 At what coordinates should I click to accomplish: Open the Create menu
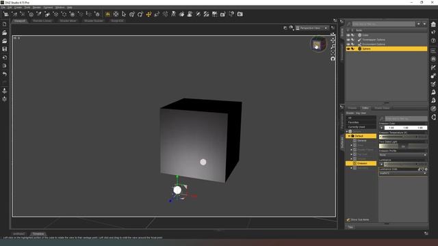coord(18,8)
